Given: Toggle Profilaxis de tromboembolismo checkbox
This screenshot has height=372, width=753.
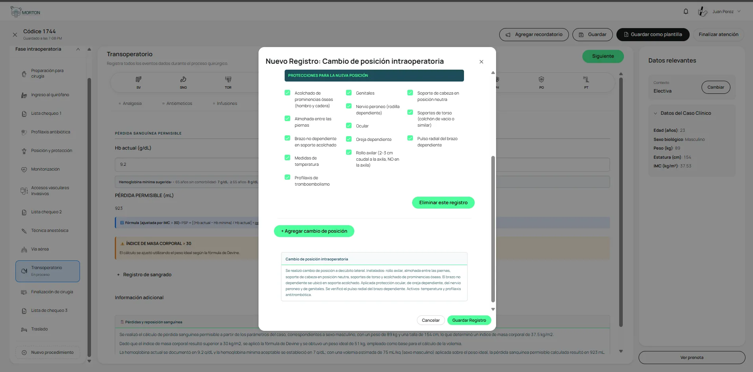Looking at the screenshot, I should coord(287,177).
